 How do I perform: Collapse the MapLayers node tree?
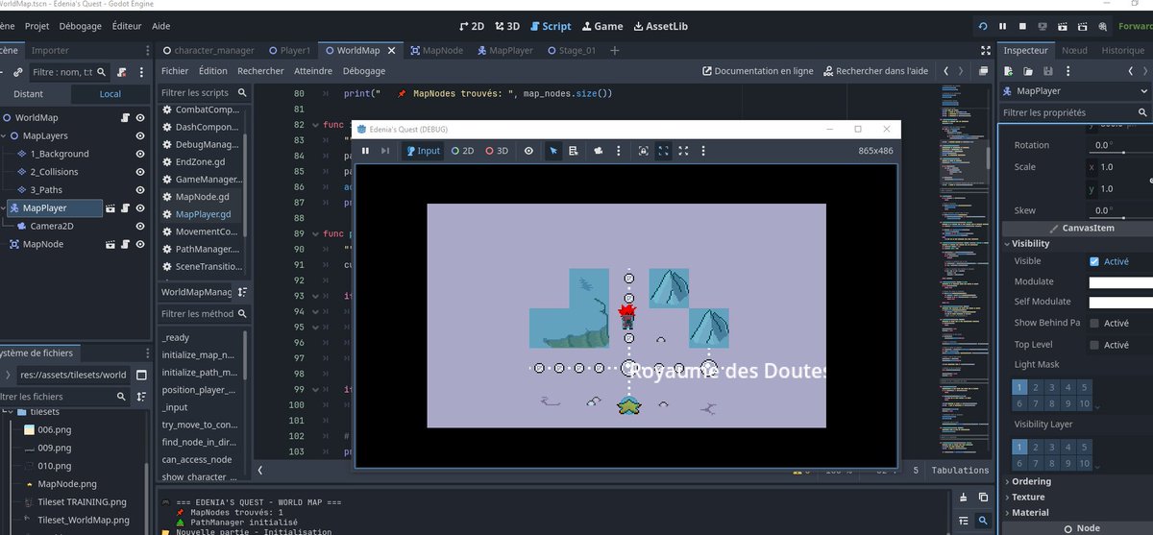pyautogui.click(x=5, y=135)
